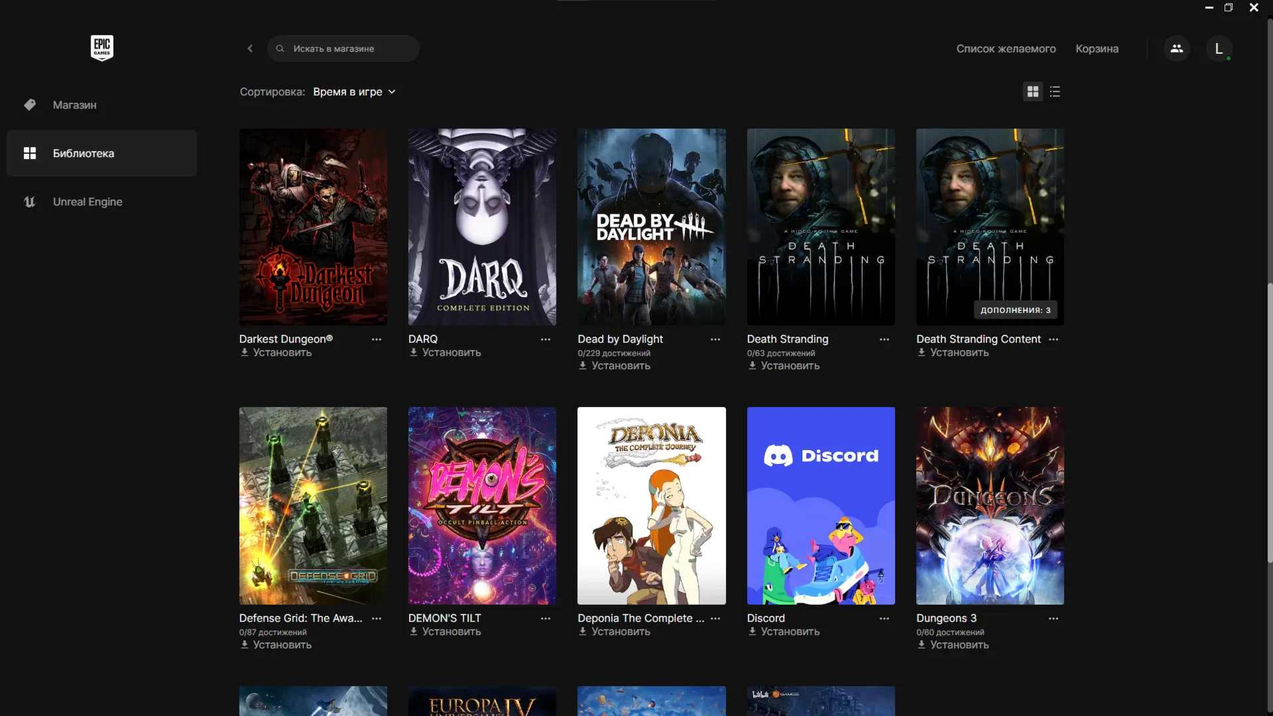This screenshot has width=1273, height=716.
Task: Open more options for Darkest Dungeon
Action: click(x=376, y=339)
